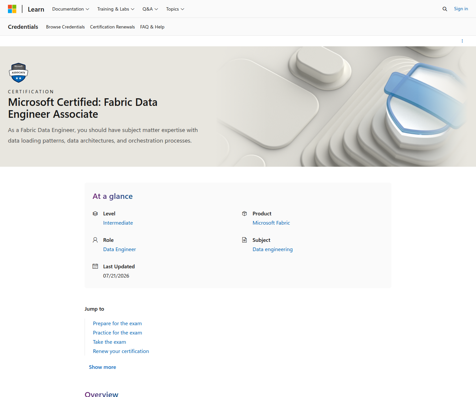
Task: Click the Associate certification badge
Action: click(19, 72)
